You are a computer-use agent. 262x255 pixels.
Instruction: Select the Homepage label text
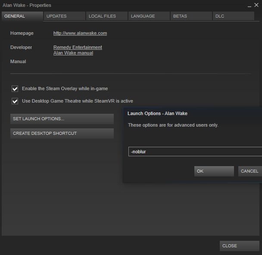click(22, 33)
